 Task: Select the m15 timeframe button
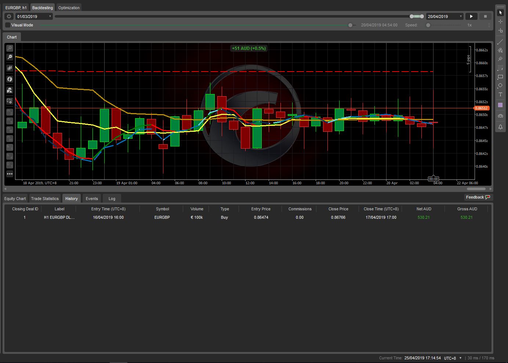click(x=10, y=130)
